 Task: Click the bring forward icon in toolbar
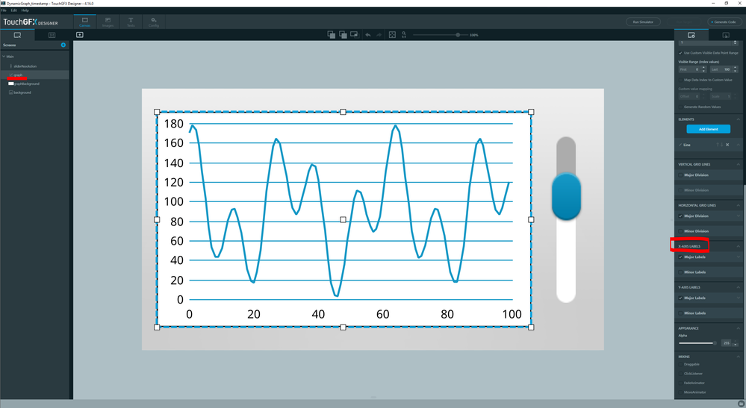(331, 34)
